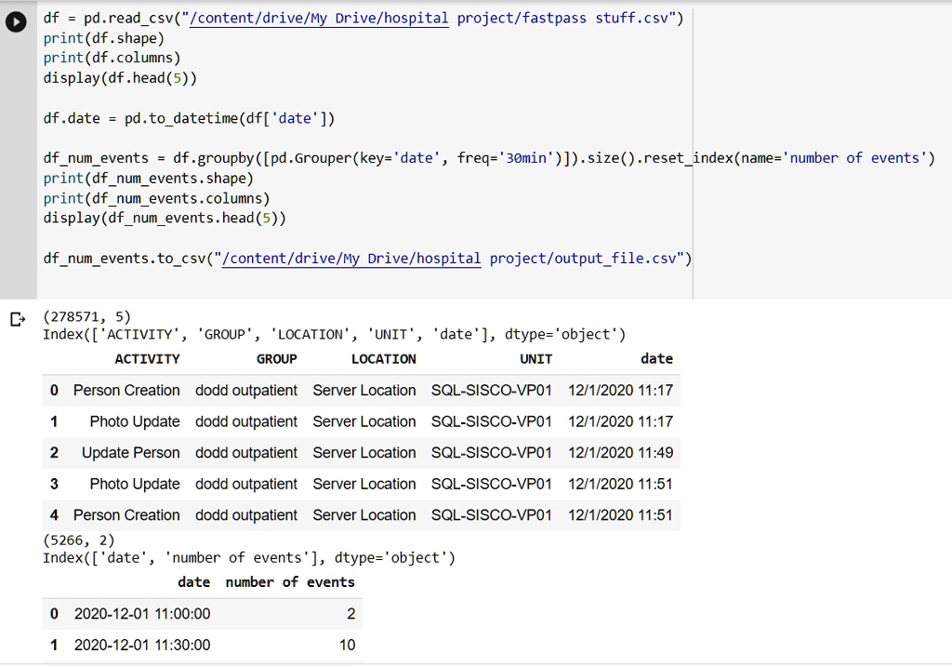952x667 pixels.
Task: Run the code cell
Action: [15, 21]
